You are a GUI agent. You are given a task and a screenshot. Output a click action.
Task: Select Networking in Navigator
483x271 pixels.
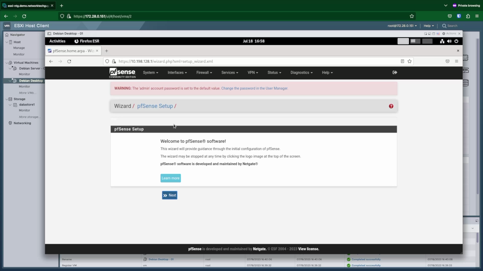coord(22,123)
